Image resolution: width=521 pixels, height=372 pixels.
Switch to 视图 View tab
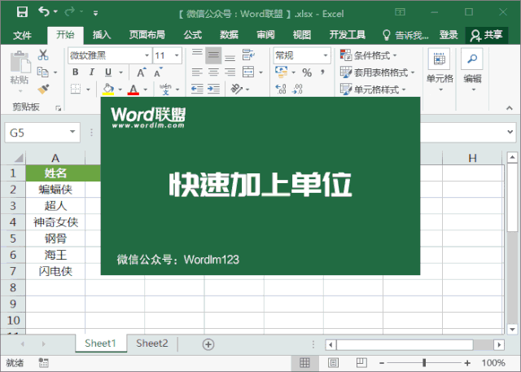coord(302,35)
